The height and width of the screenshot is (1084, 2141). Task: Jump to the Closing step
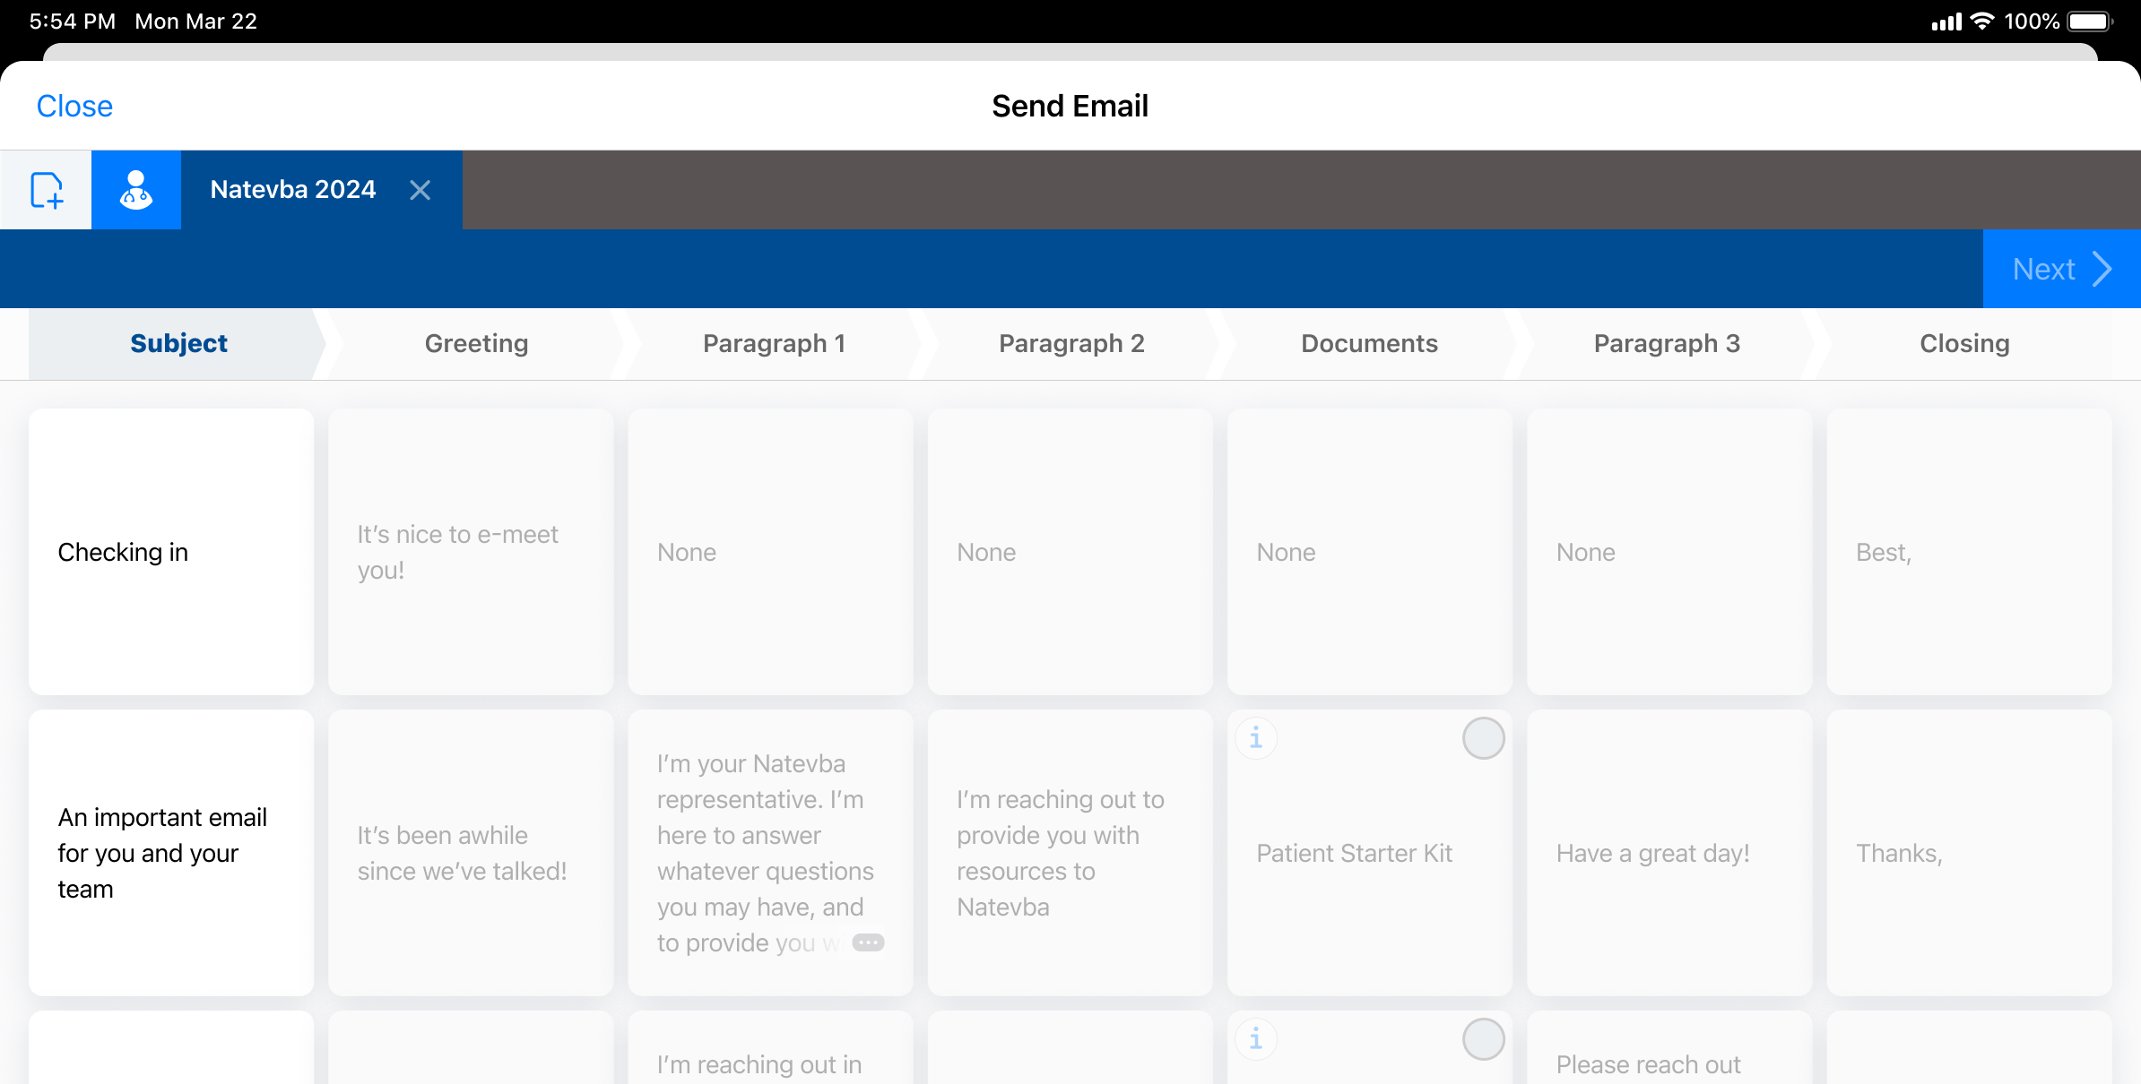point(1964,344)
